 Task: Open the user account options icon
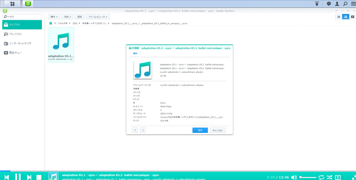tap(337, 4)
